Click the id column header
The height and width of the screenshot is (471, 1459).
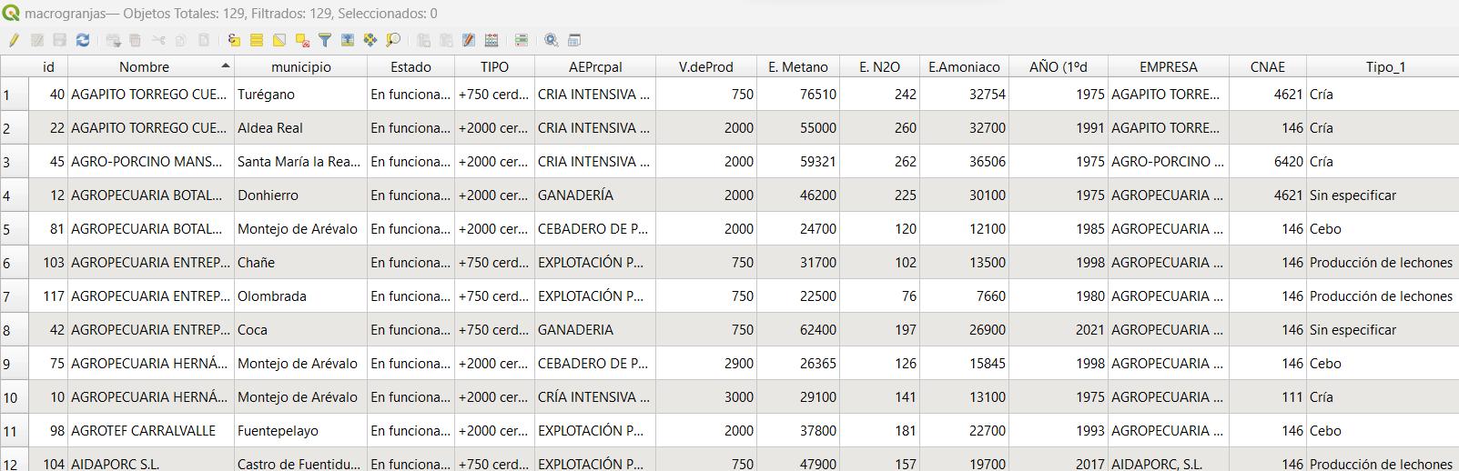tap(48, 66)
